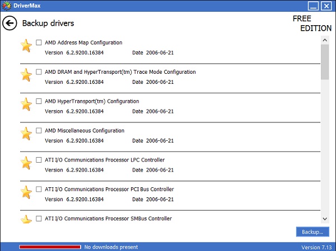The height and width of the screenshot is (251, 336).
Task: Click star icon beside AMD DRAM and HyperTransport Trace Mode
Action: tap(26, 75)
